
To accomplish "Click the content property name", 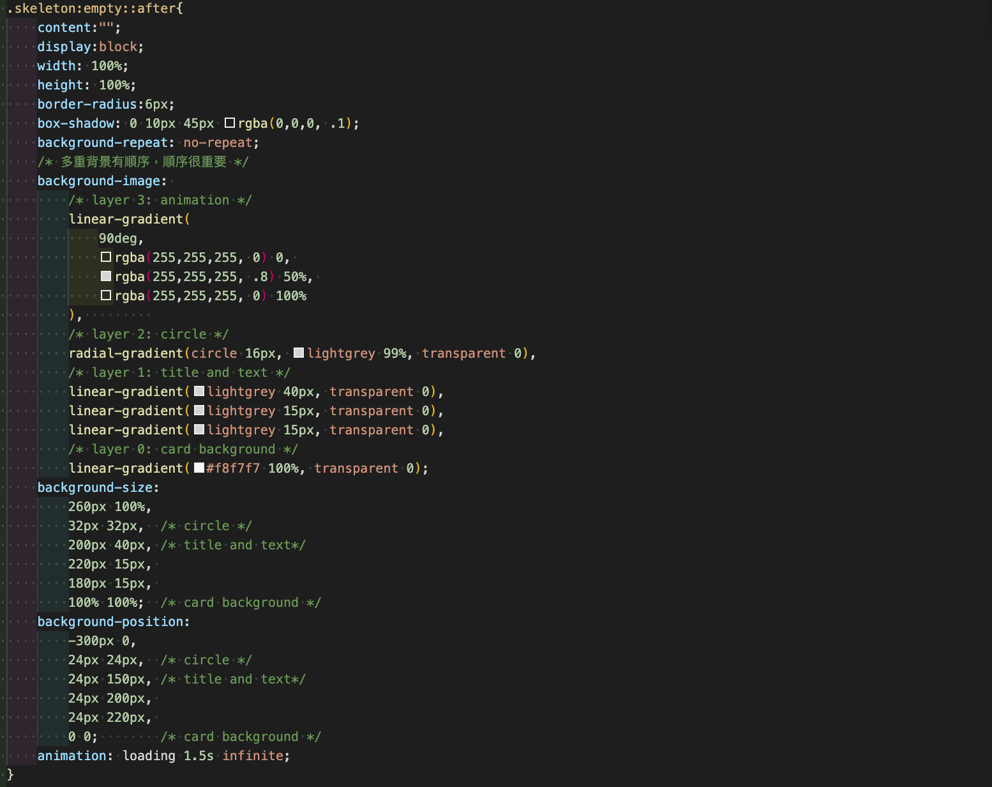I will (x=64, y=27).
